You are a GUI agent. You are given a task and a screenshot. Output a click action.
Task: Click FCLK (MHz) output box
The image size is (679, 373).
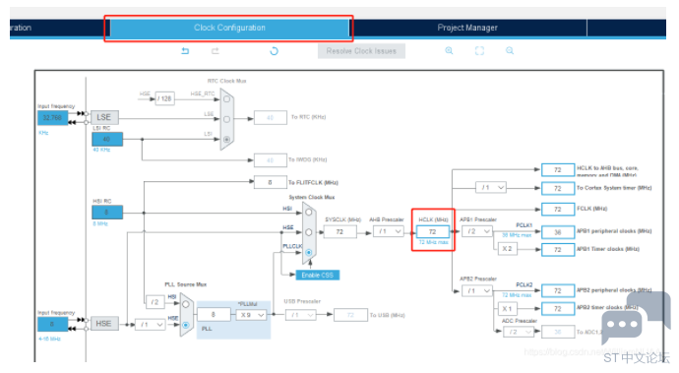click(558, 210)
